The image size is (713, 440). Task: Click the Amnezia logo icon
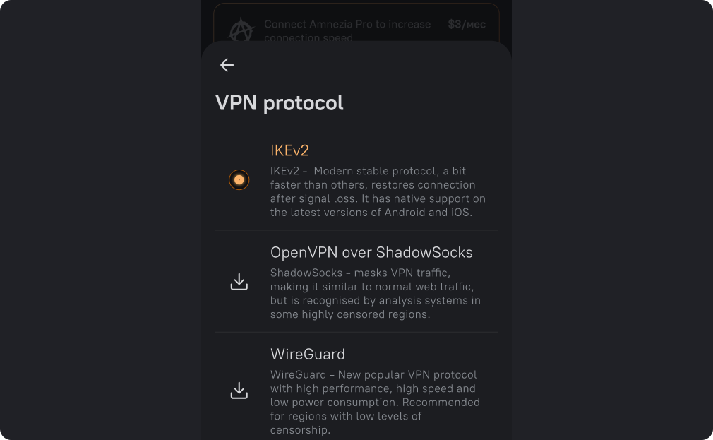241,30
